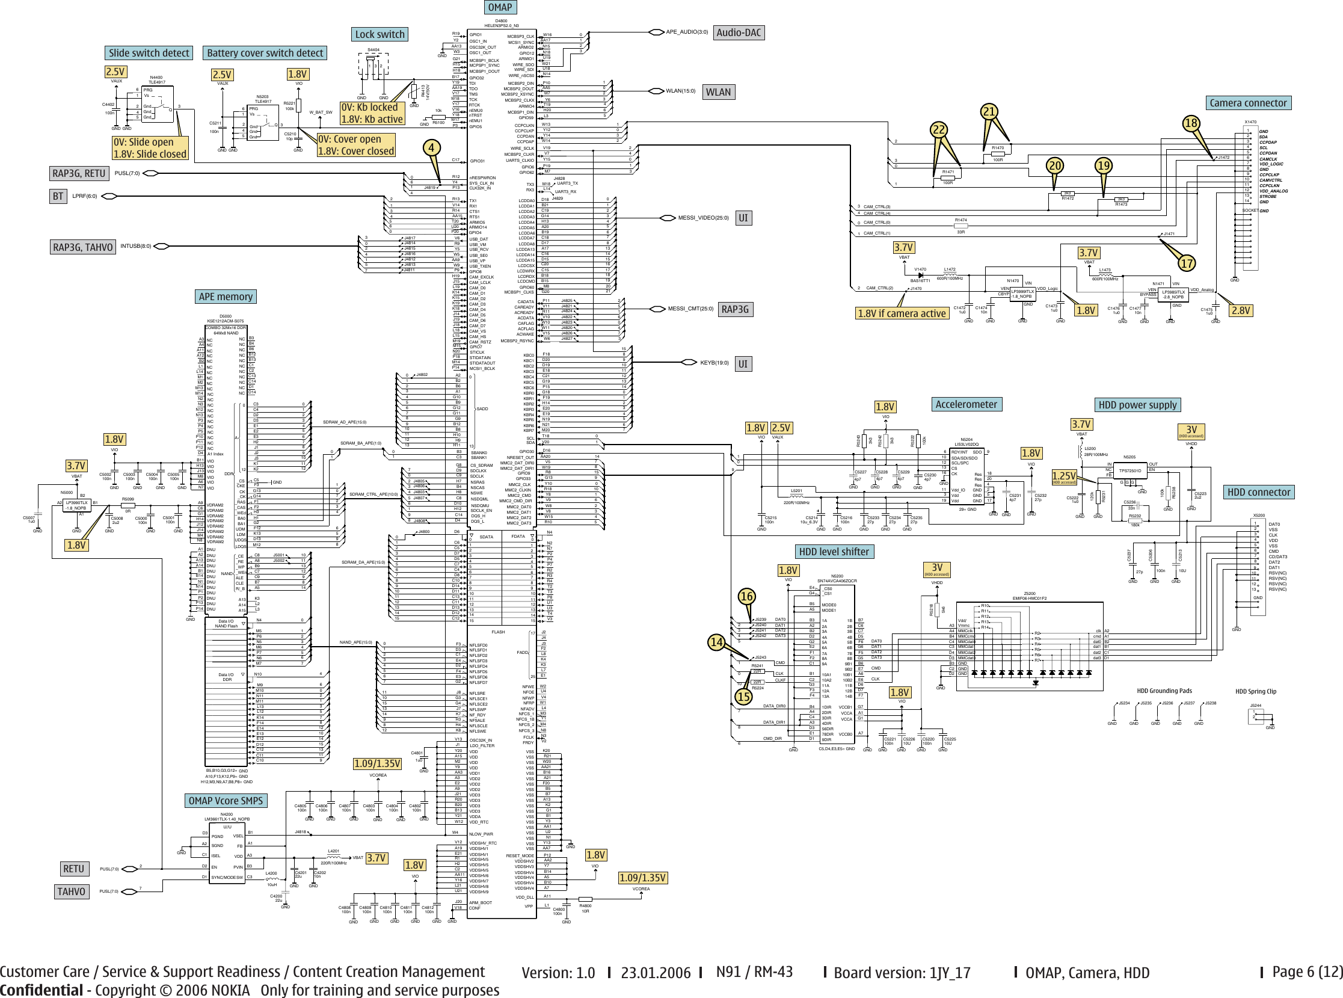This screenshot has height=998, width=1343.
Task: Toggle the 1.25V HDD accessed label near TPS72501D
Action: pos(1063,476)
